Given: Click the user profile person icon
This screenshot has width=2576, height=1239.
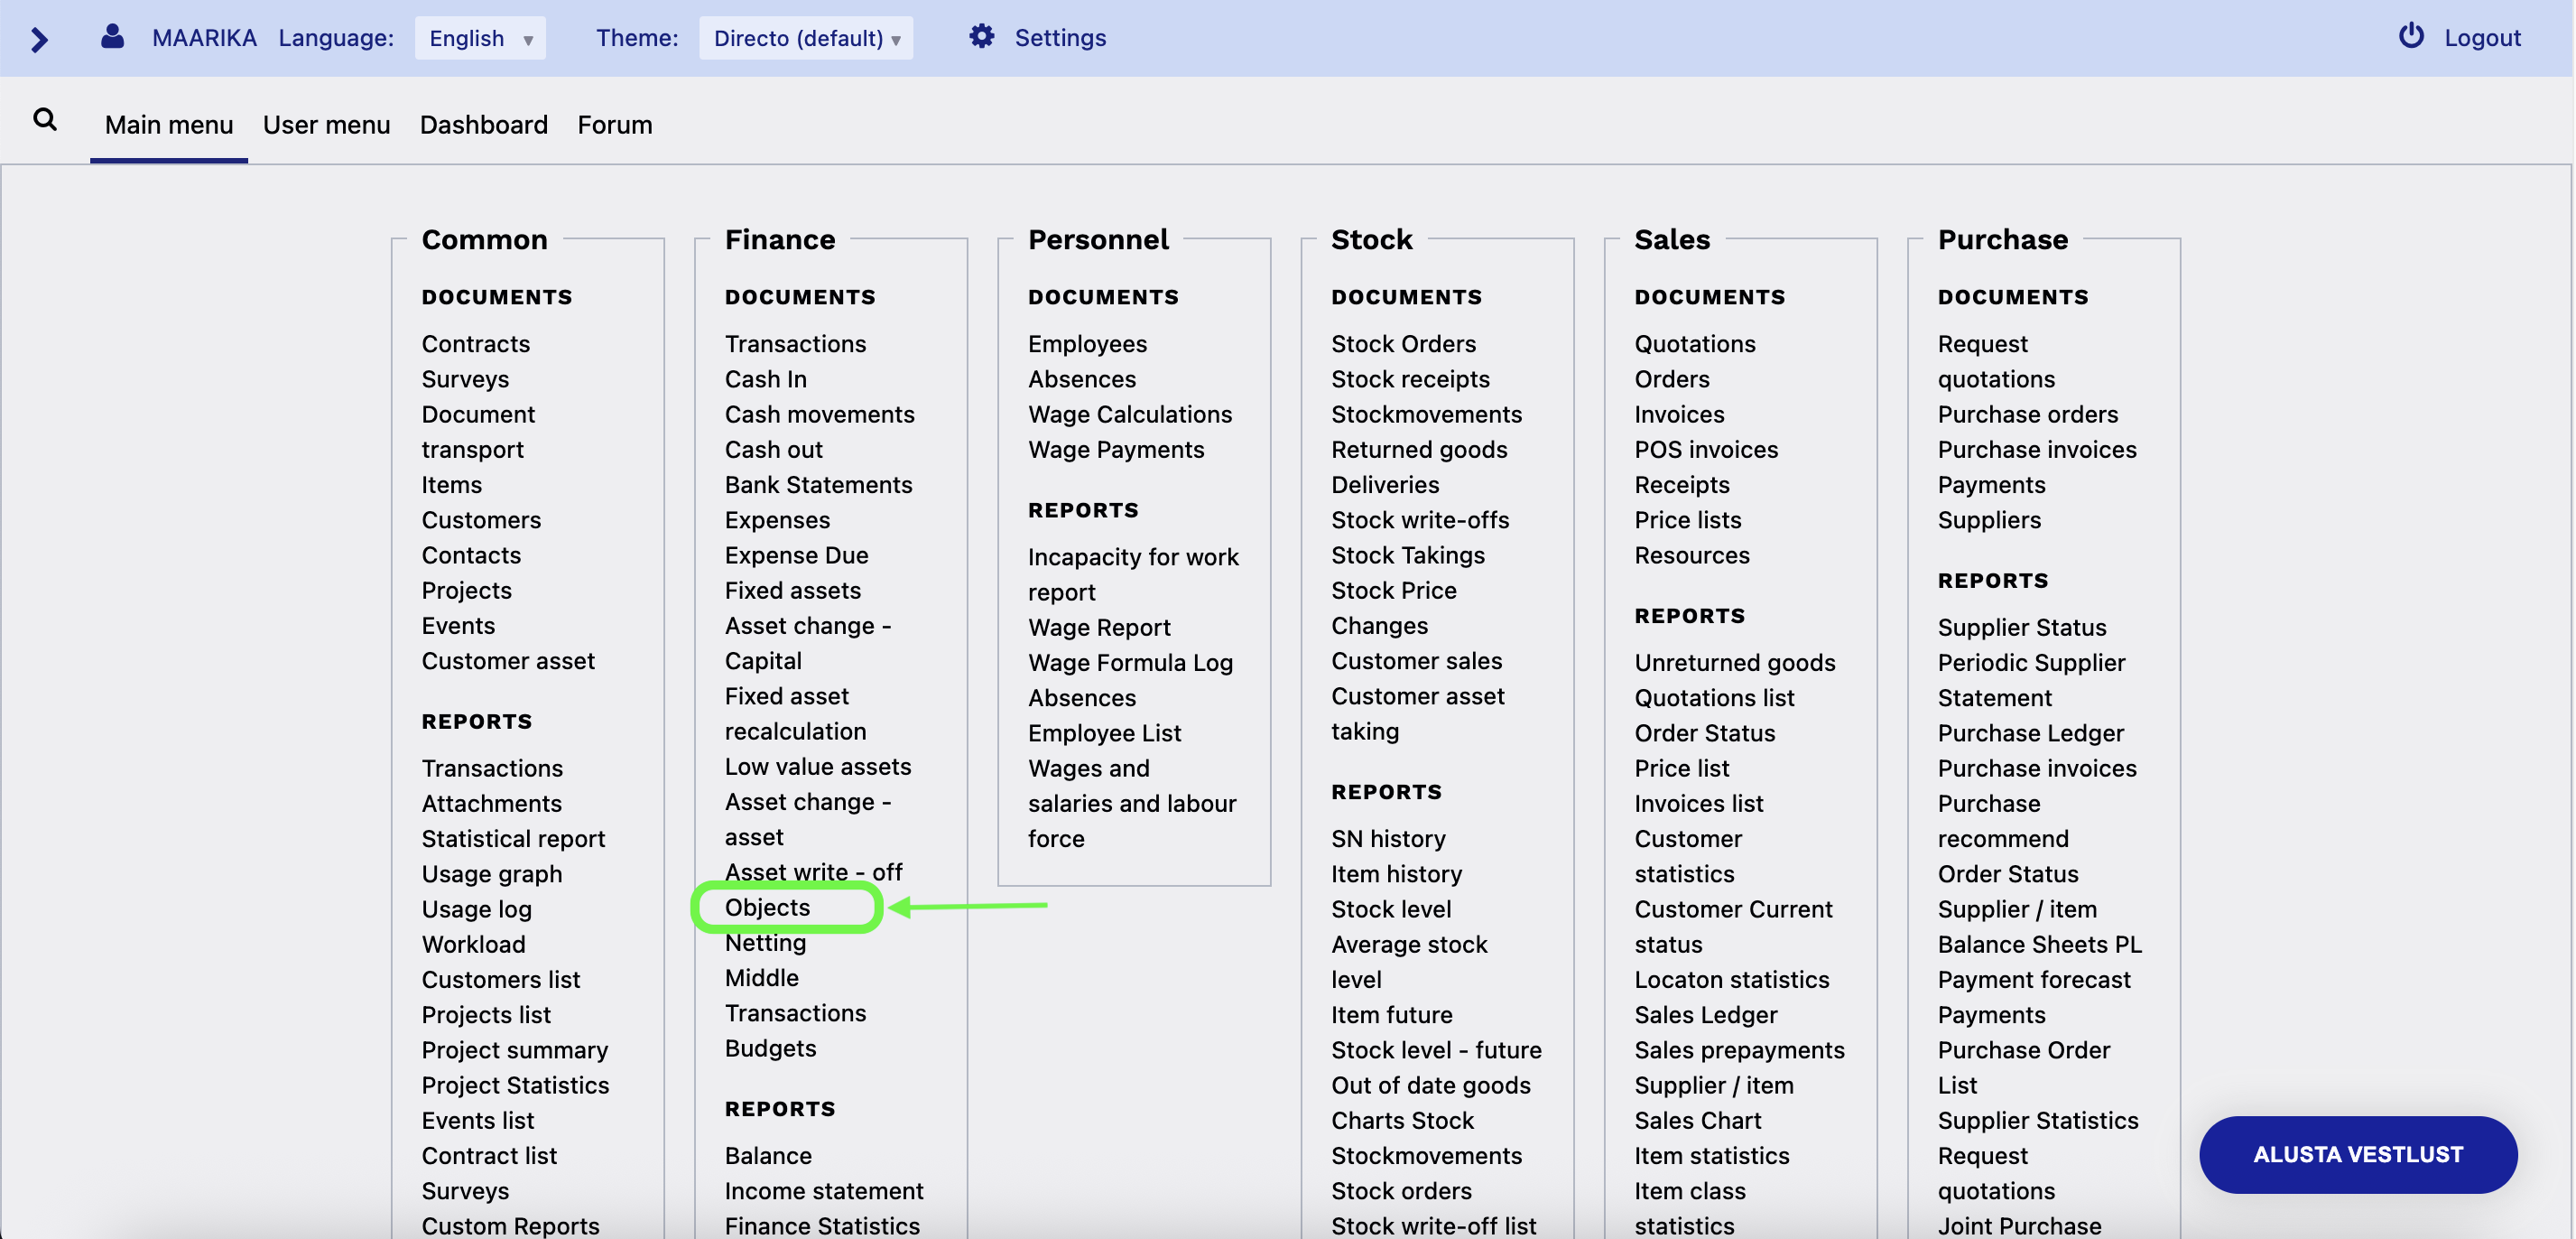Looking at the screenshot, I should click(112, 36).
